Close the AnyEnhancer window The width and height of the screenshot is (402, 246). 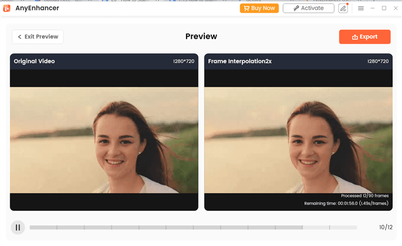(396, 8)
